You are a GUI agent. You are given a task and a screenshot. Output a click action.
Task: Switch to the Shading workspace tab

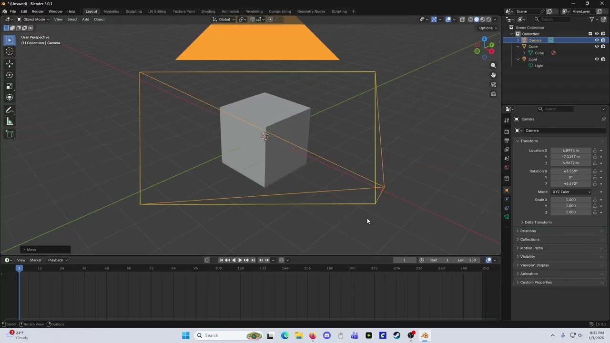(208, 11)
